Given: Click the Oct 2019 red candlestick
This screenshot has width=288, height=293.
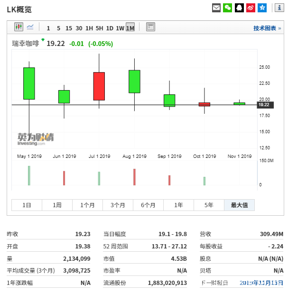Looking at the screenshot, I should pos(204,104).
